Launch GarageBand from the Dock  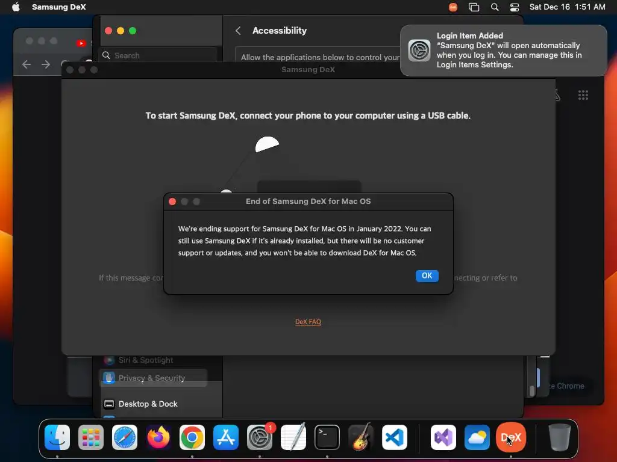point(361,437)
